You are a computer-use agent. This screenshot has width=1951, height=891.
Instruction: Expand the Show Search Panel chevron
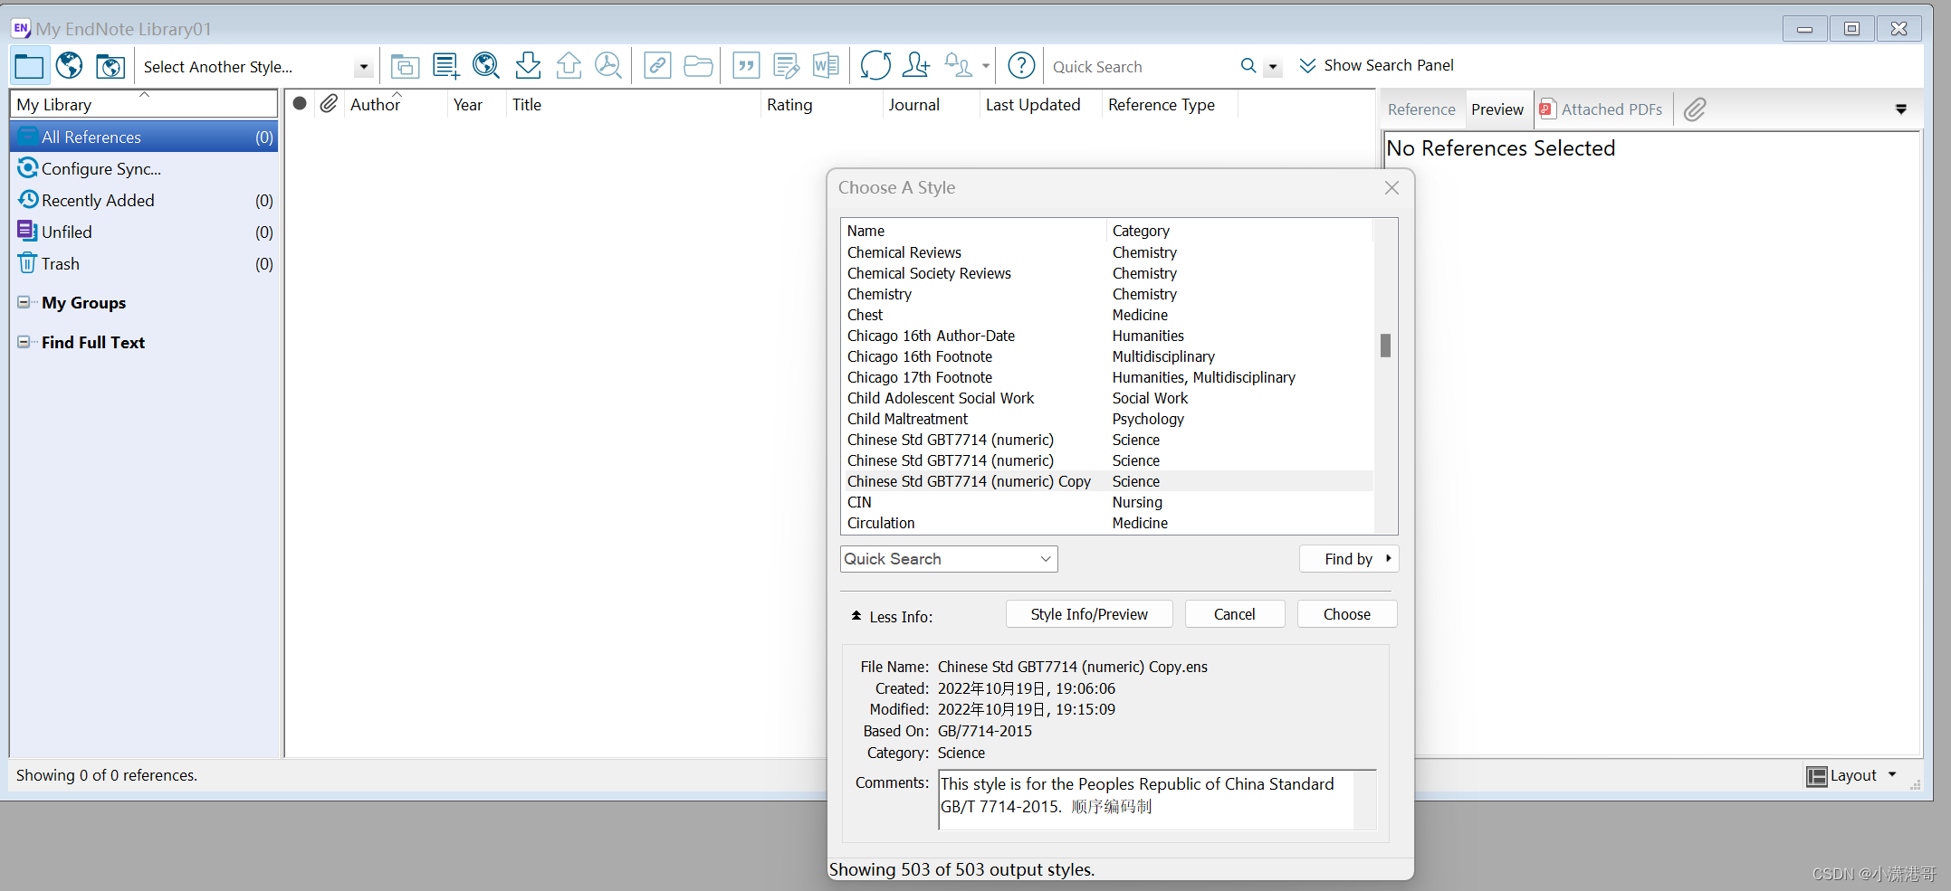[1307, 66]
